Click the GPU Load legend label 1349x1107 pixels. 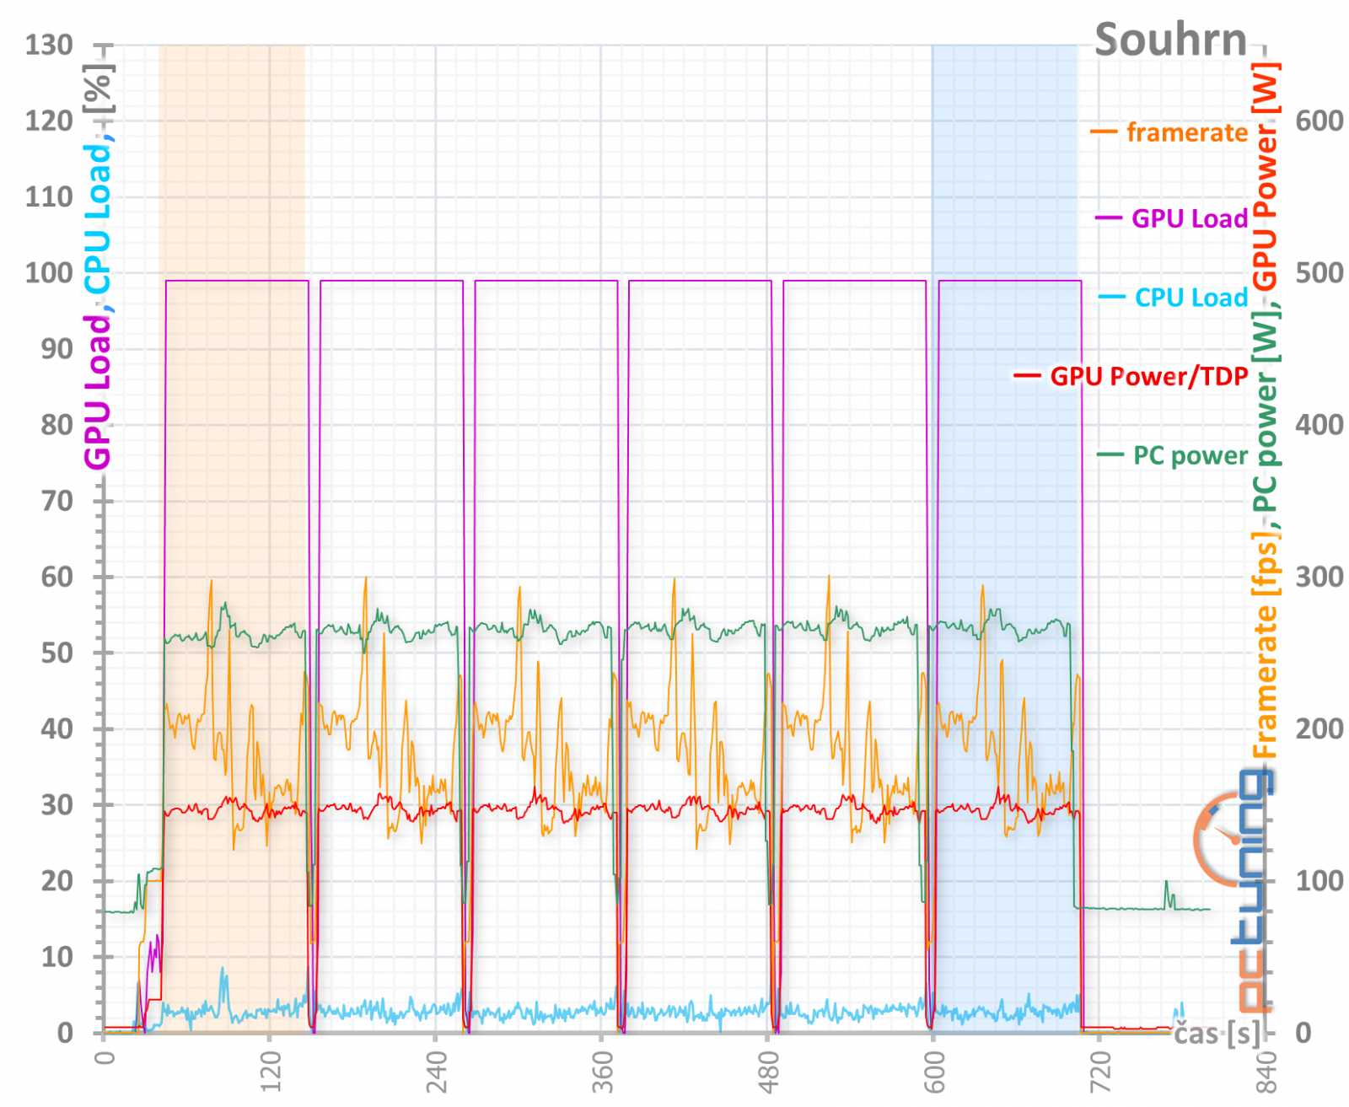click(x=1189, y=218)
